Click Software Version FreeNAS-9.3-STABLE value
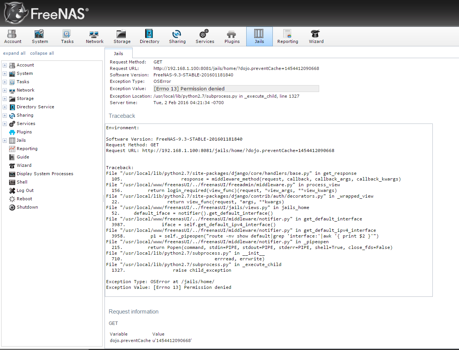 (x=193, y=75)
